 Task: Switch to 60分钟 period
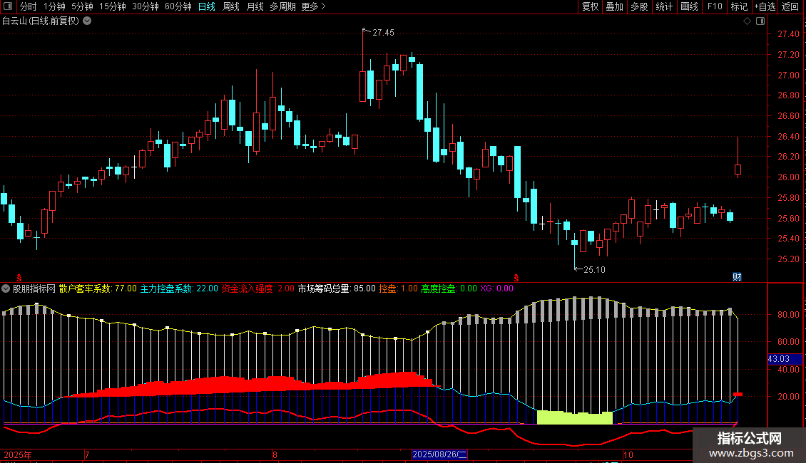pos(178,6)
